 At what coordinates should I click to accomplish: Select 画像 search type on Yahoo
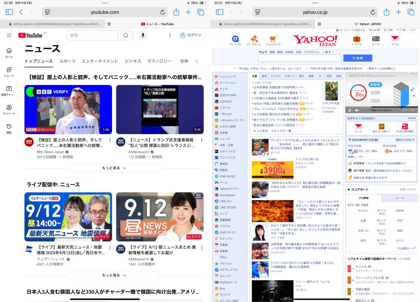[x=272, y=52]
